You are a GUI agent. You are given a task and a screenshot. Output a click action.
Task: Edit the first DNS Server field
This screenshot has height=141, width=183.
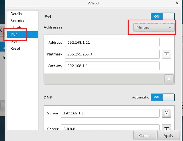(x=110, y=113)
